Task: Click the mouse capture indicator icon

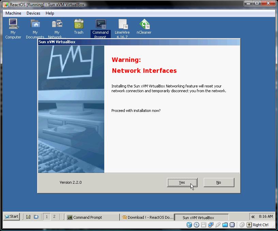Action: click(242, 225)
